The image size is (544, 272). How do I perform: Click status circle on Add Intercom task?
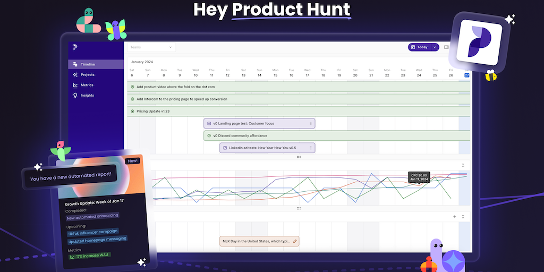(132, 99)
